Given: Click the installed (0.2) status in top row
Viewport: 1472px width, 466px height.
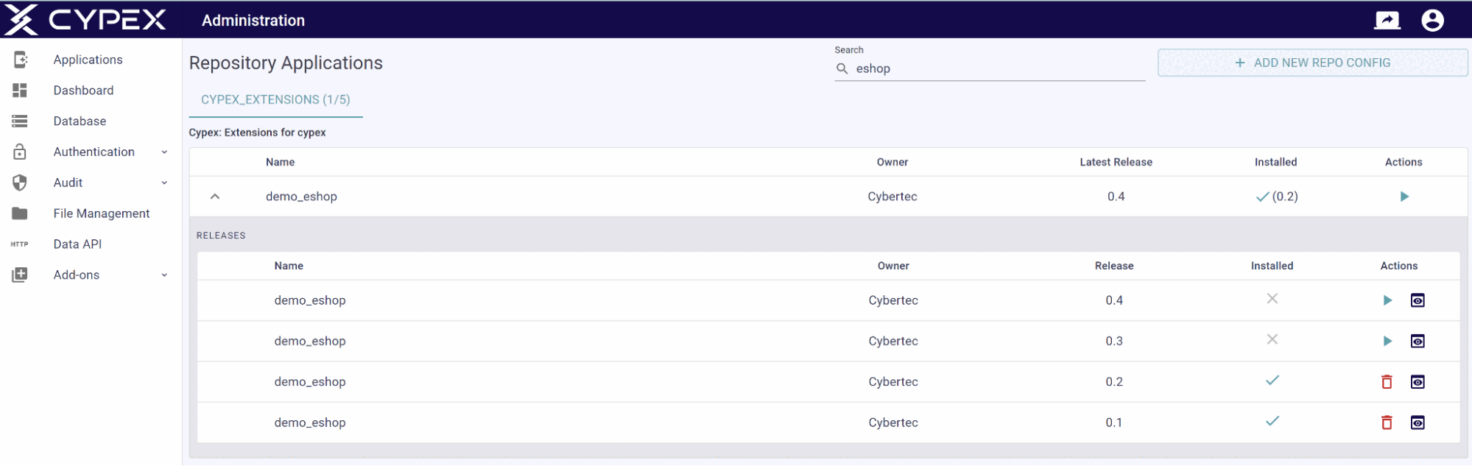Looking at the screenshot, I should (1276, 197).
